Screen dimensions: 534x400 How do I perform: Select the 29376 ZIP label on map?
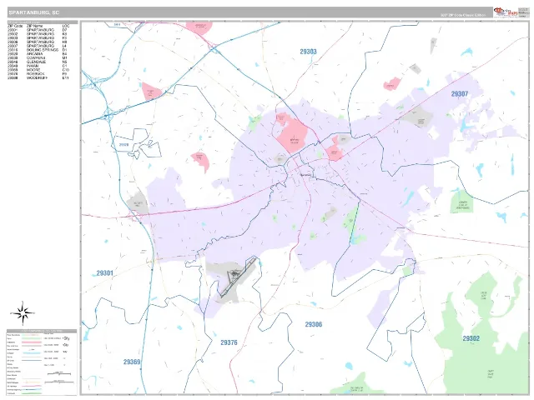point(229,342)
